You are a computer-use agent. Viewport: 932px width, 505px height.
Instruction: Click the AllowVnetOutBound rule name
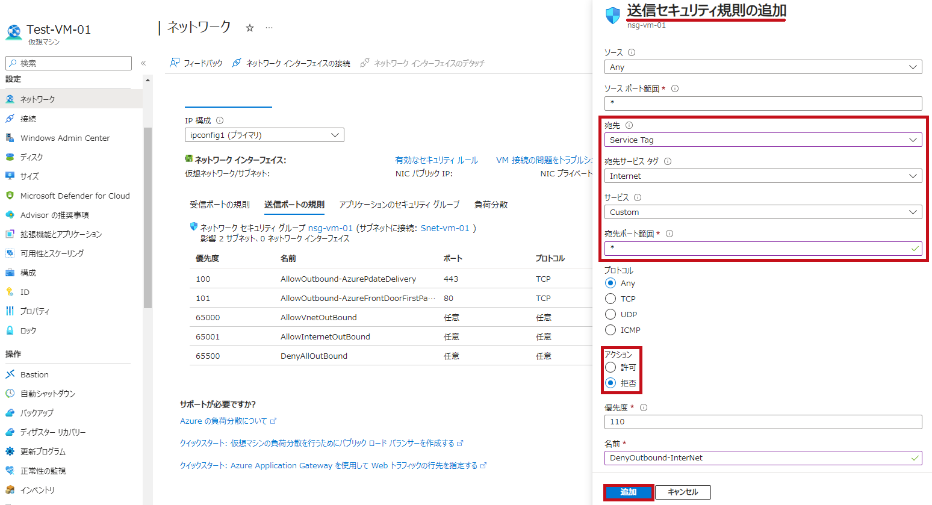(318, 317)
